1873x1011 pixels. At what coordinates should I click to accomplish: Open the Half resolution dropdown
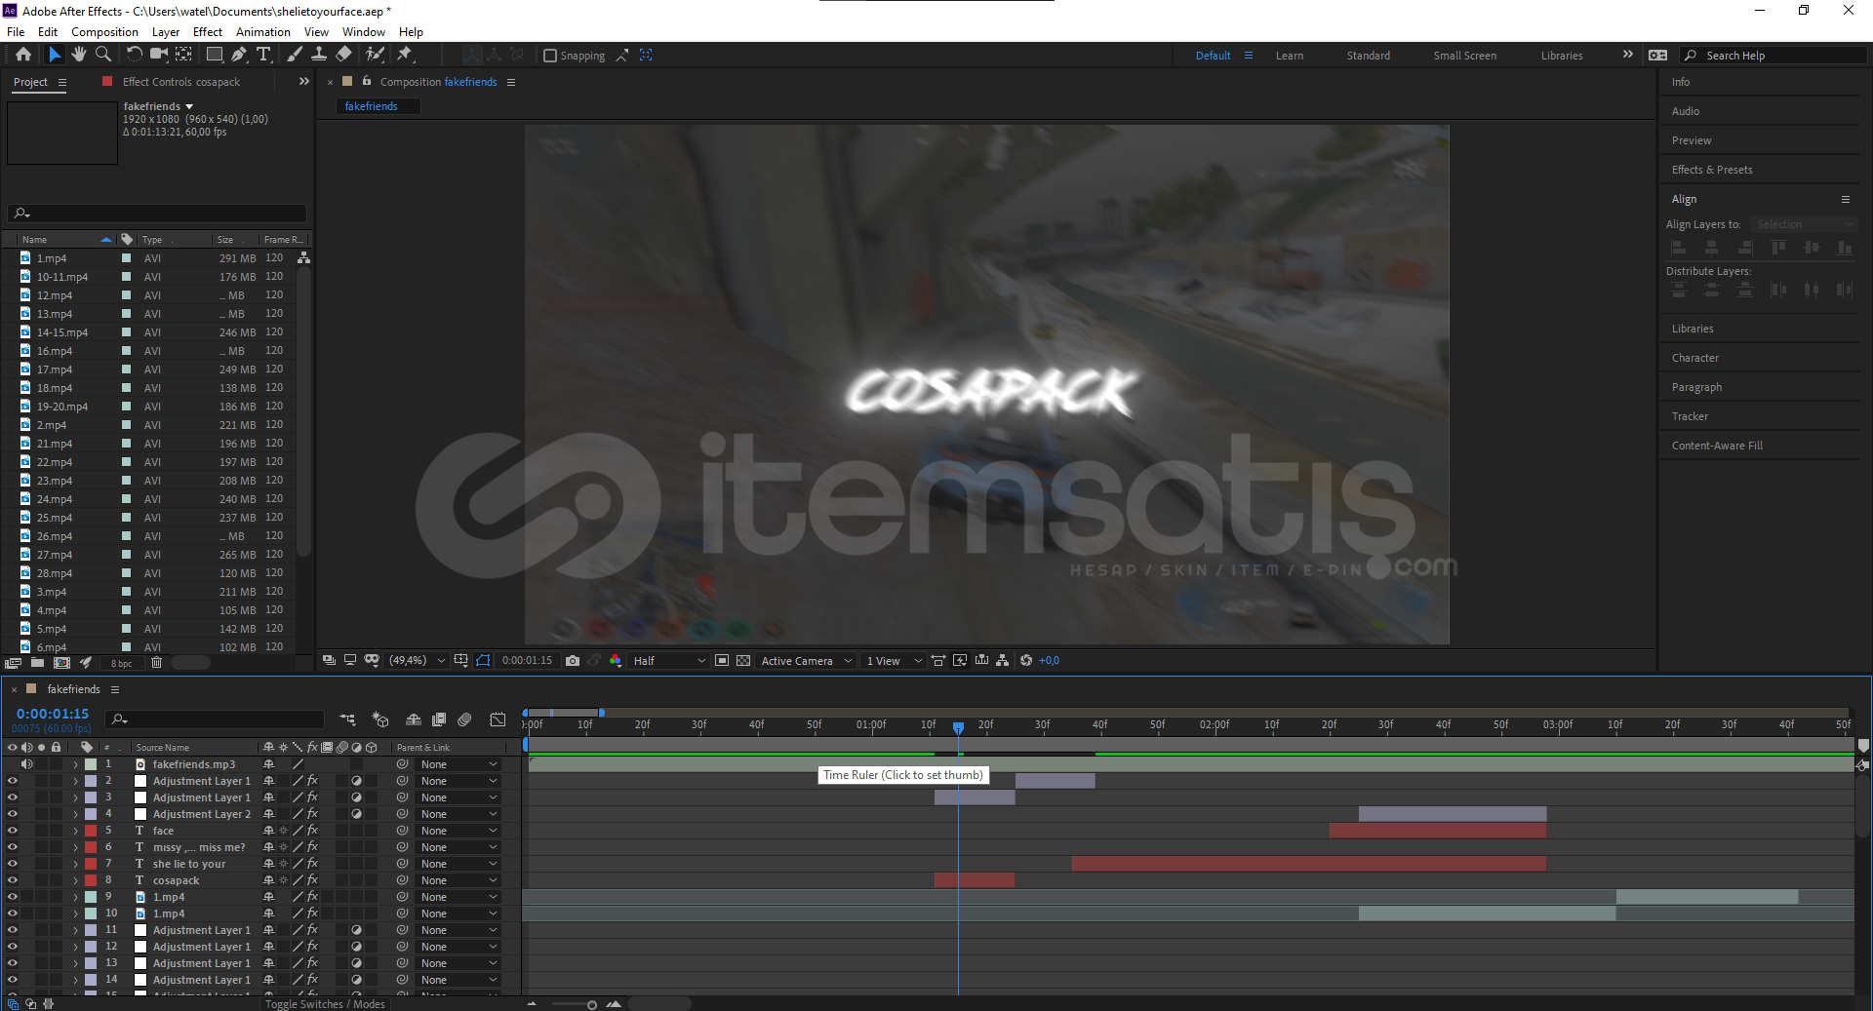[668, 661]
